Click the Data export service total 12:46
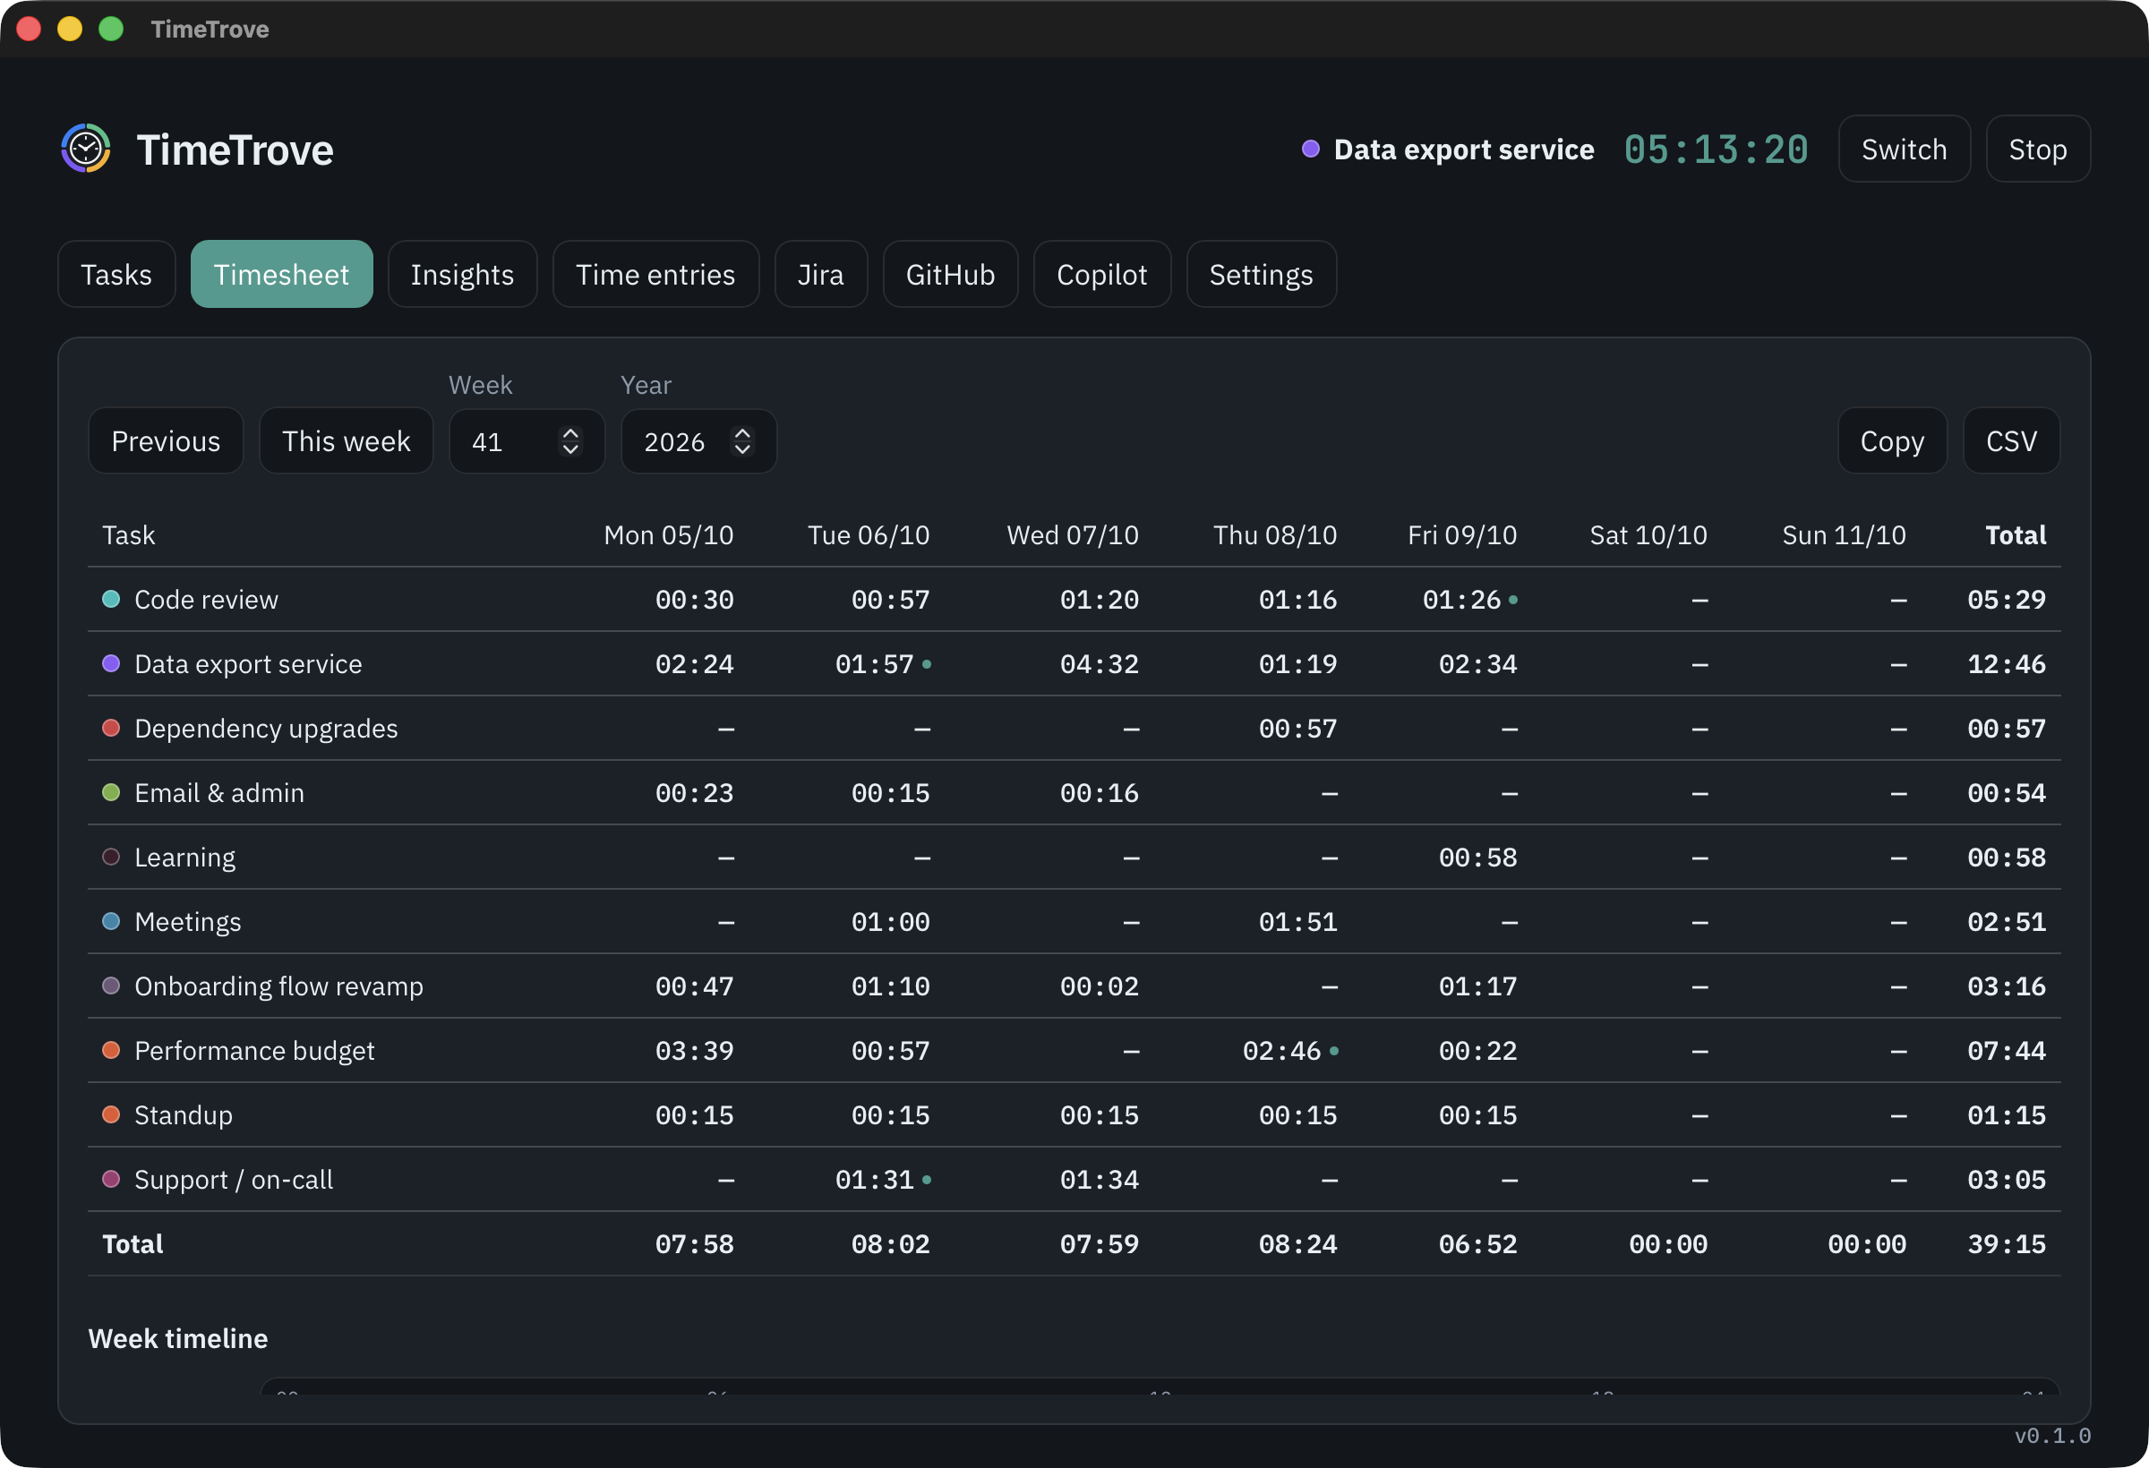This screenshot has height=1468, width=2149. tap(2007, 665)
